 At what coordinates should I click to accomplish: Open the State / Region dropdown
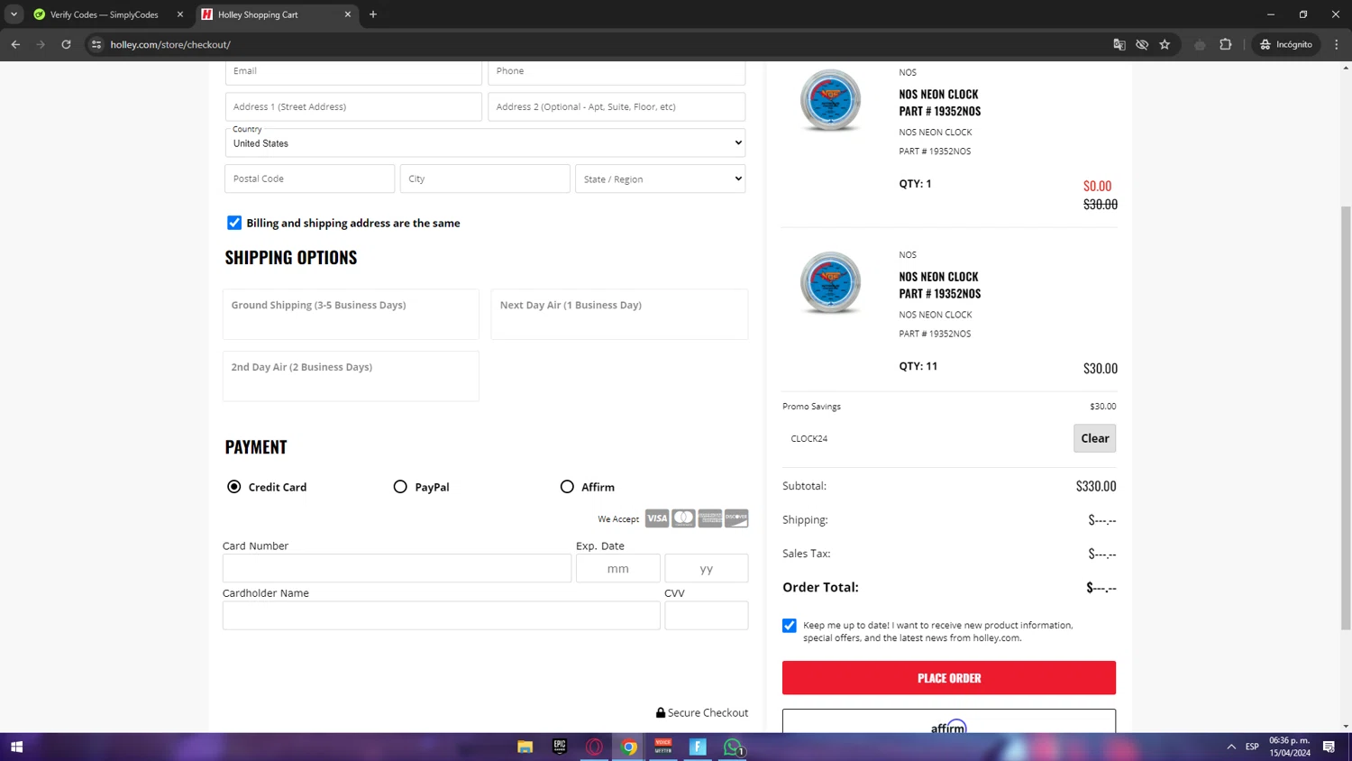coord(661,179)
